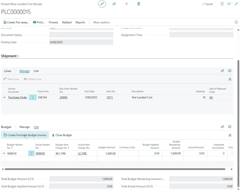Image resolution: width=242 pixels, height=190 pixels.
Task: Open the EA unit of measure link
Action: 211,97
